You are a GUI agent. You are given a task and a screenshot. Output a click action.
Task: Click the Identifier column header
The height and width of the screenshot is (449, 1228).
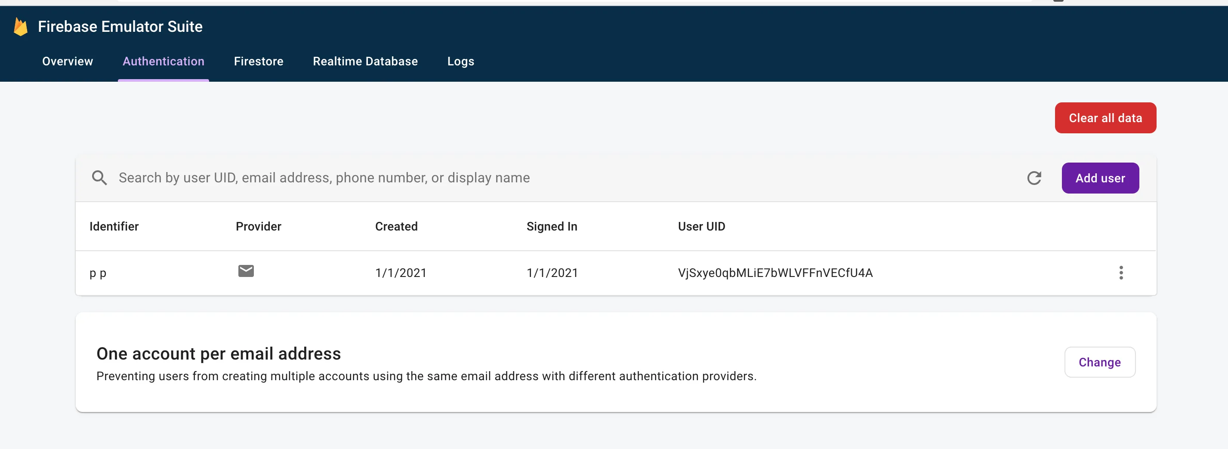tap(114, 226)
